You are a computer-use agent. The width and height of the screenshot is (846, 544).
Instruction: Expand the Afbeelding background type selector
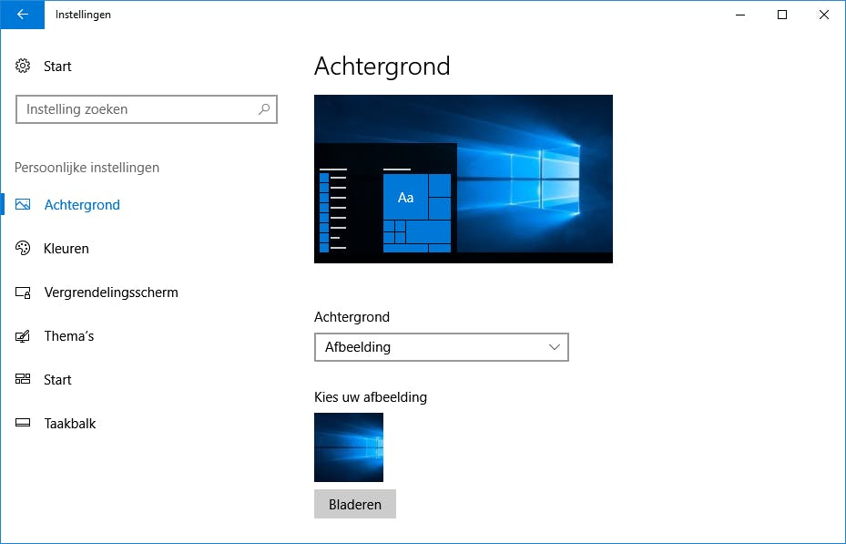[441, 347]
